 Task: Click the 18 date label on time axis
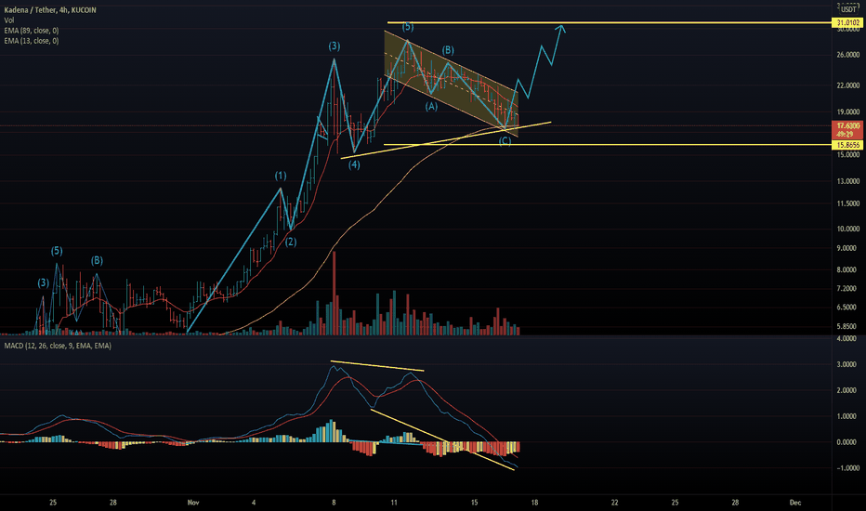(534, 503)
